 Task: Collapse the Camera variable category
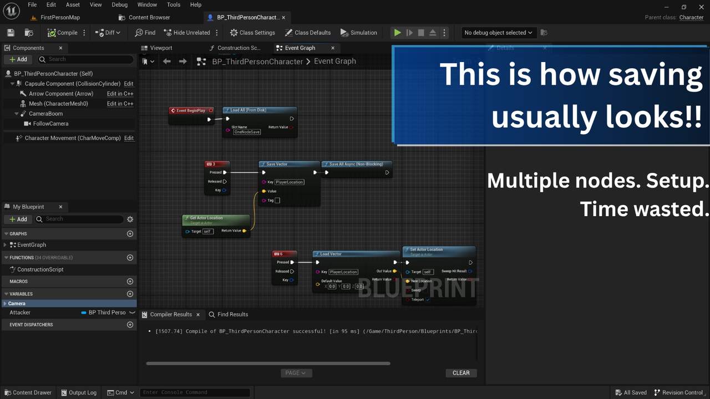click(x=5, y=304)
